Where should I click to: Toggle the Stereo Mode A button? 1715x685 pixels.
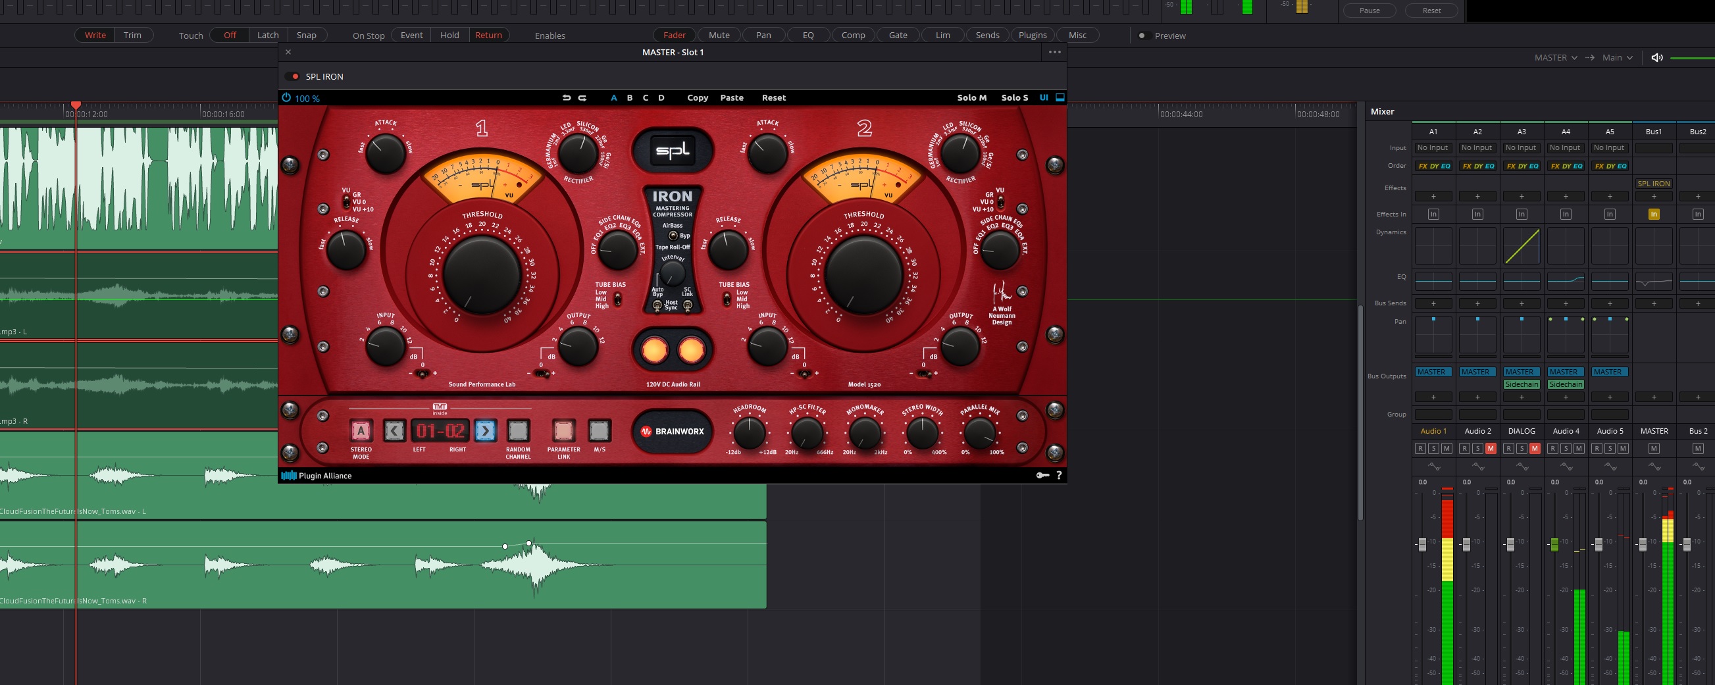click(361, 431)
